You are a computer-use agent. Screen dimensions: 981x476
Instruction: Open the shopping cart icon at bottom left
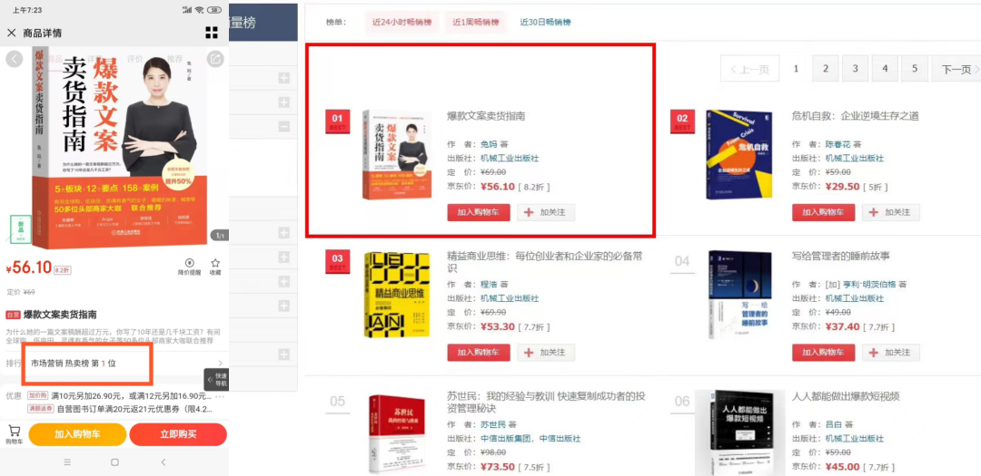click(x=14, y=434)
